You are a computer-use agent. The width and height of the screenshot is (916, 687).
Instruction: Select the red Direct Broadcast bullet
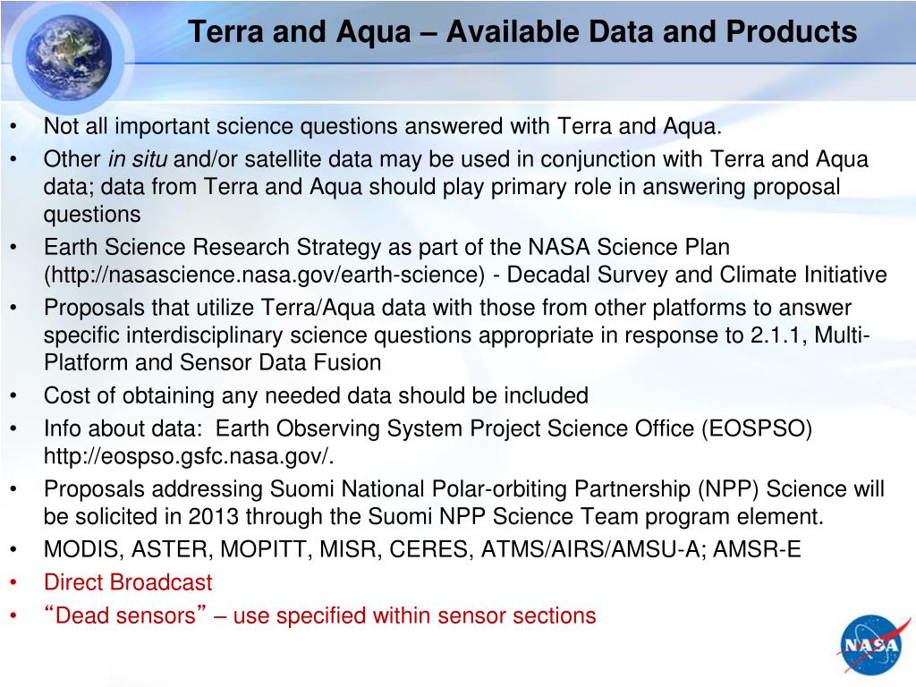point(128,582)
